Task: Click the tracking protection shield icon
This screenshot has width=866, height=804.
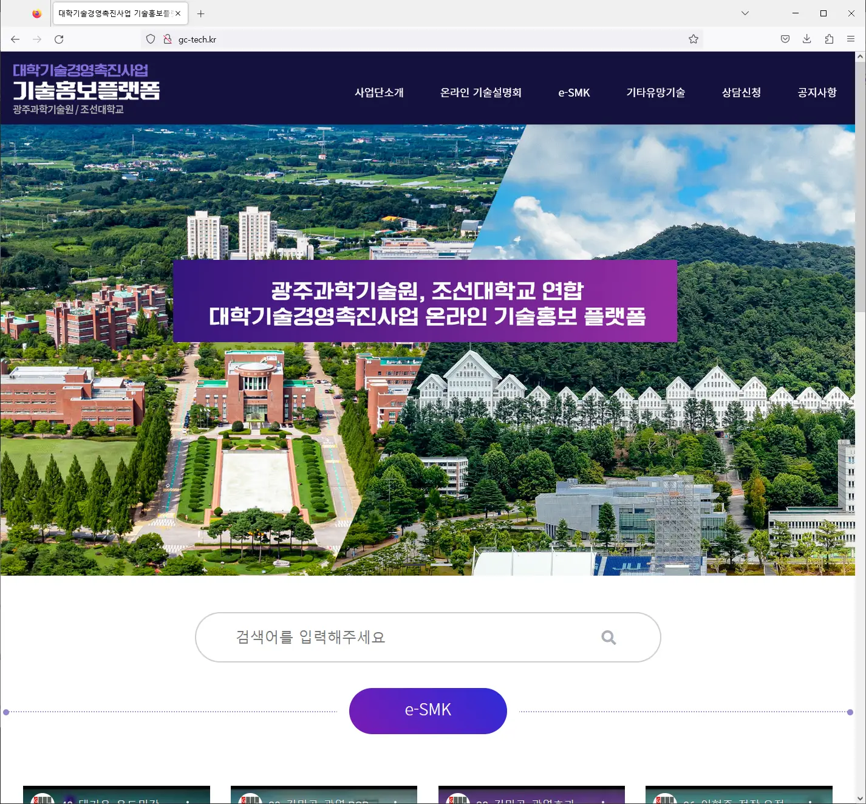Action: click(150, 39)
